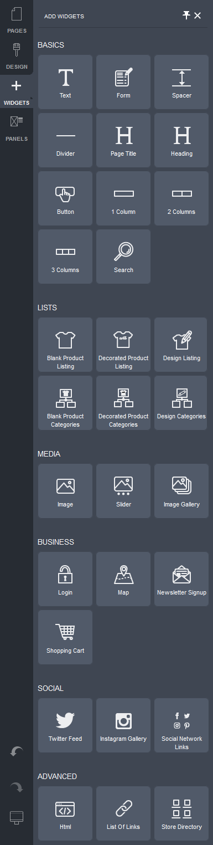Pin the Add Widgets panel
The height and width of the screenshot is (845, 213).
click(x=186, y=16)
